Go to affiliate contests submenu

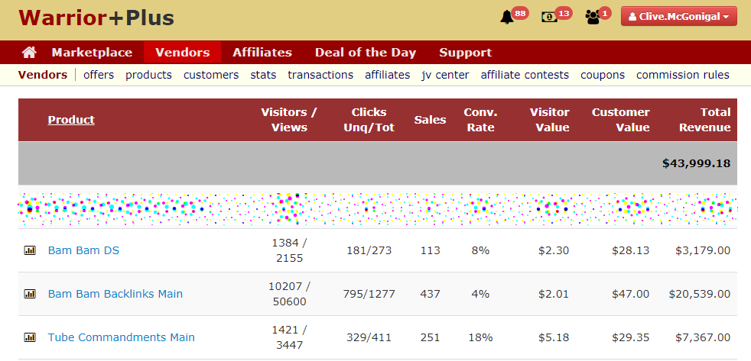[x=525, y=75]
